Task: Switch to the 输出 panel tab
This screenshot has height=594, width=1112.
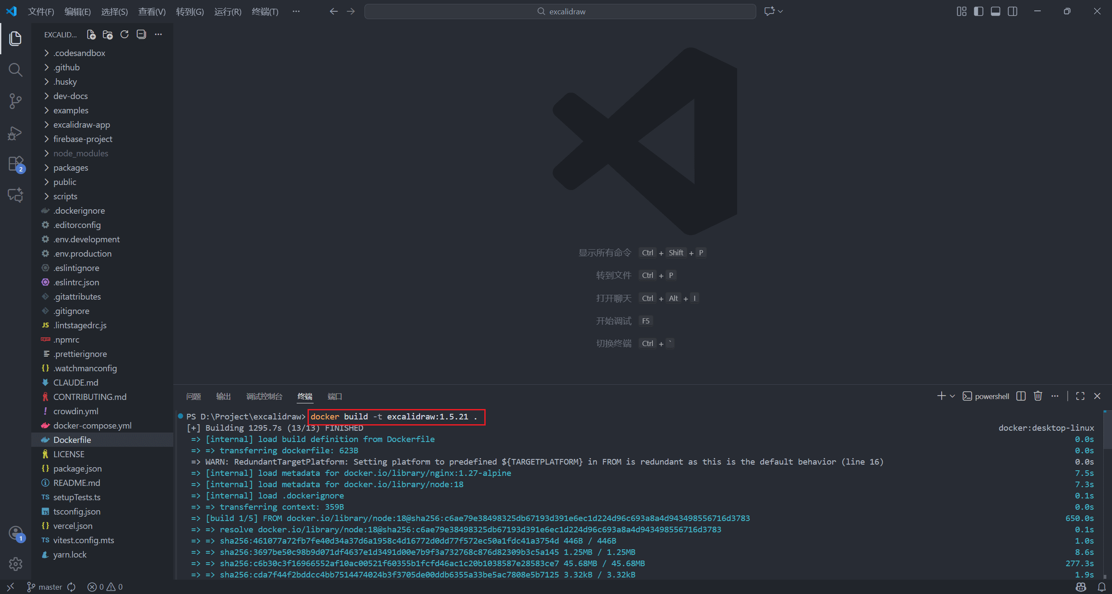Action: 223,396
